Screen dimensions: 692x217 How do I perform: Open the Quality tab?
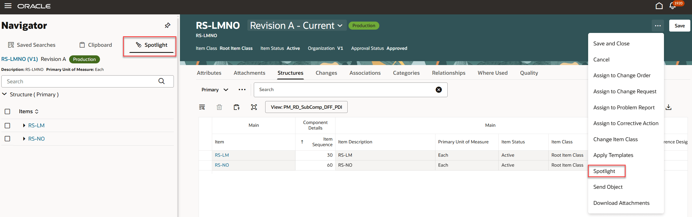pyautogui.click(x=529, y=73)
